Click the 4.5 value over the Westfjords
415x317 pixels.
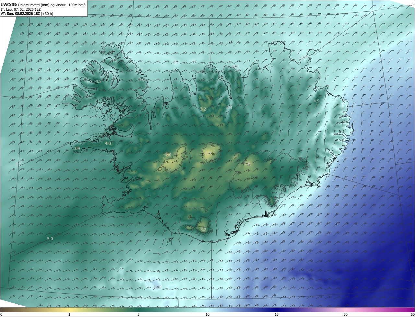(x=99, y=82)
